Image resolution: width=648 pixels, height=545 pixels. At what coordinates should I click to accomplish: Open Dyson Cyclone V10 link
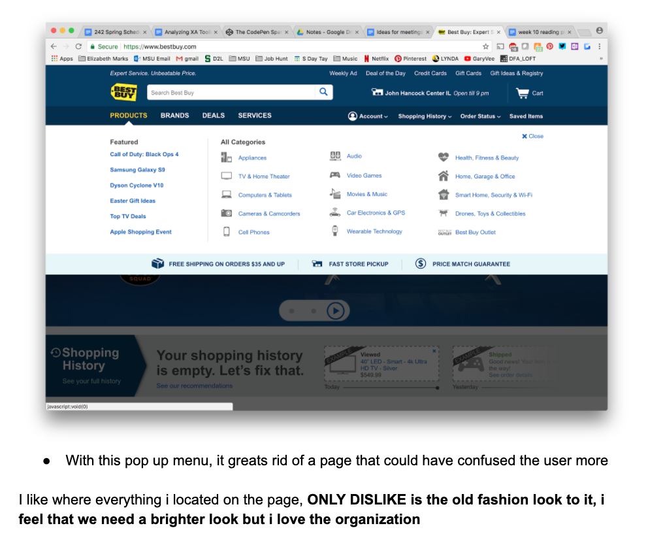click(x=137, y=185)
